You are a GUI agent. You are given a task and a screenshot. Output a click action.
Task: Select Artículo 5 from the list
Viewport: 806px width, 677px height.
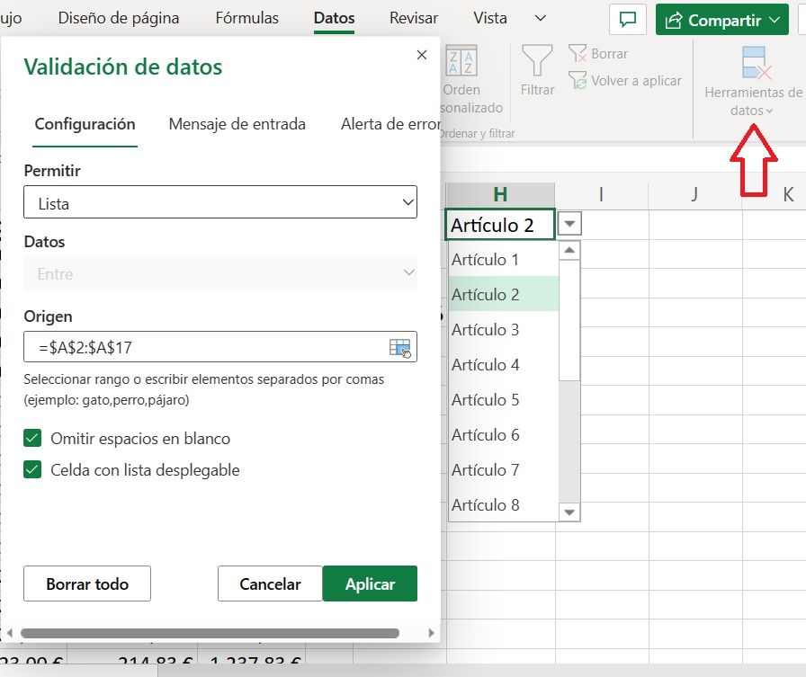point(486,400)
